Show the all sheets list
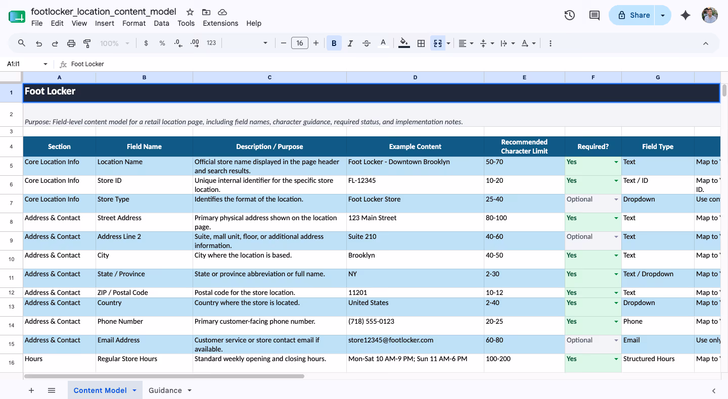The height and width of the screenshot is (399, 728). [52, 390]
